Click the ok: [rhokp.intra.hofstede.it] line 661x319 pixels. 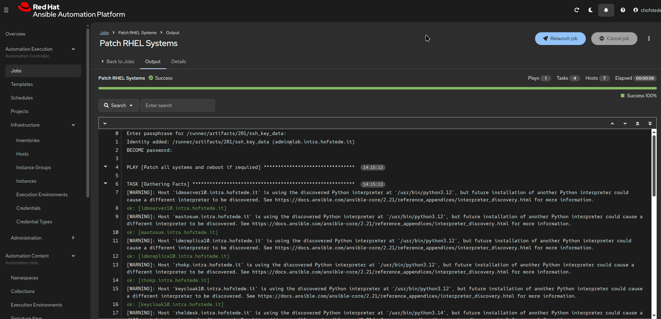pos(168,280)
